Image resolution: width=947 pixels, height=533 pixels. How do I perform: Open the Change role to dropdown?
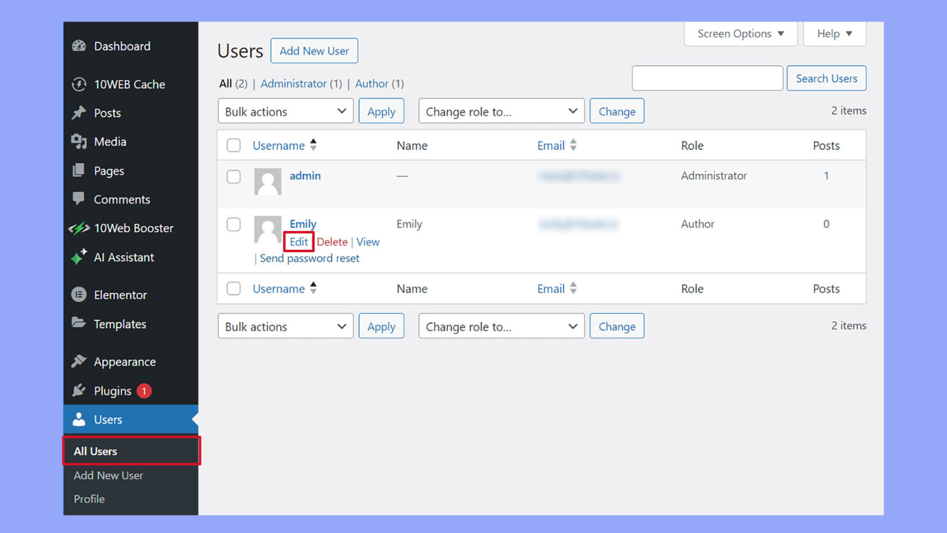(x=501, y=110)
